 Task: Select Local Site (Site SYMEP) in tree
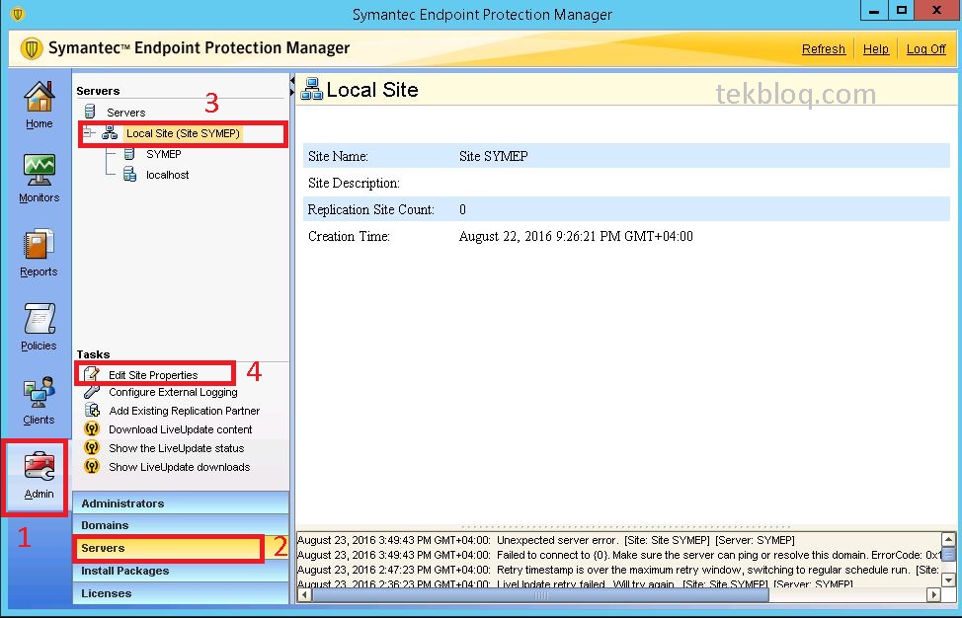[183, 133]
